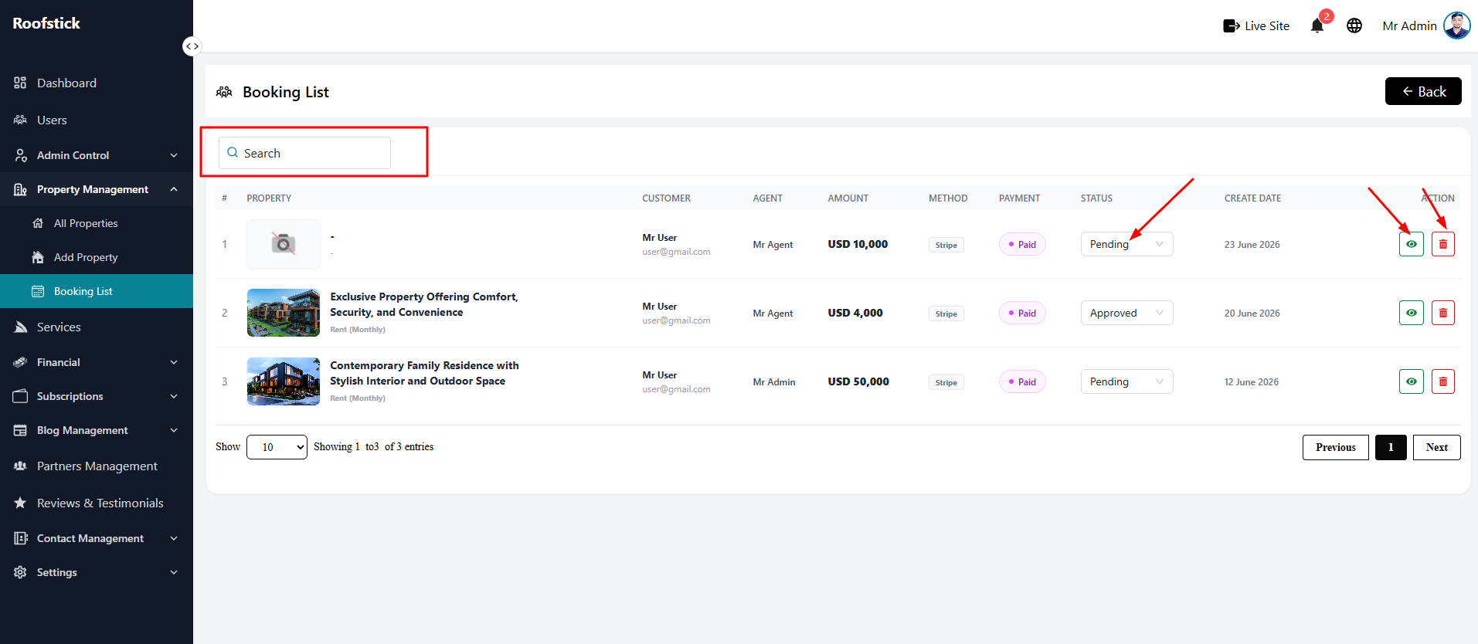Click the Back button
Viewport: 1478px width, 644px height.
(x=1423, y=91)
